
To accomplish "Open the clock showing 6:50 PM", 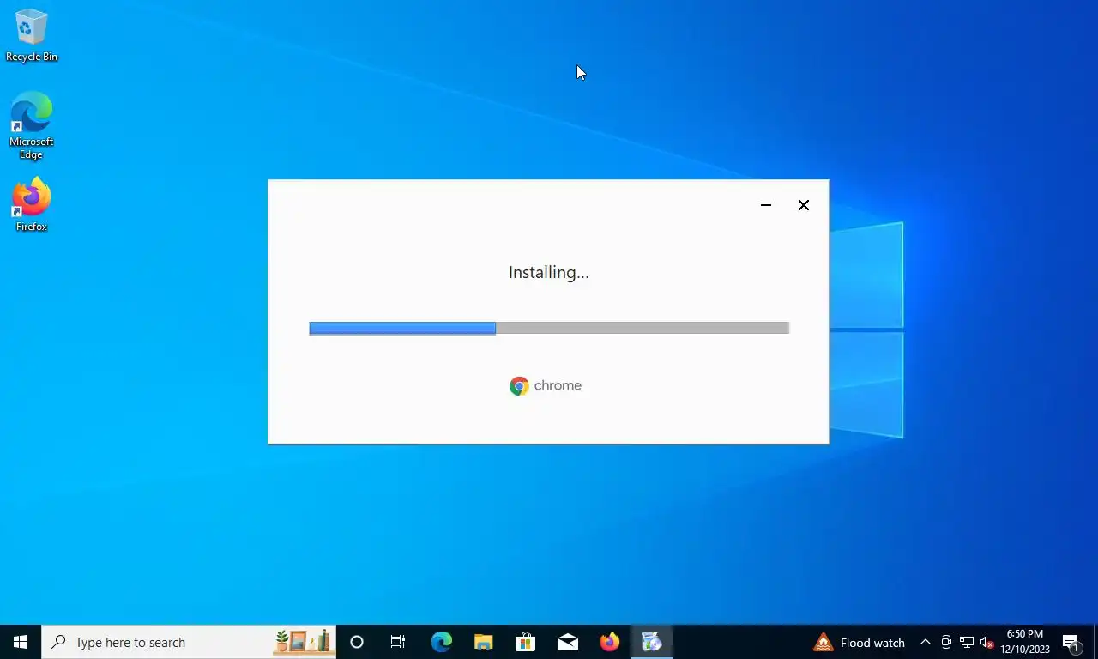I will click(x=1025, y=642).
